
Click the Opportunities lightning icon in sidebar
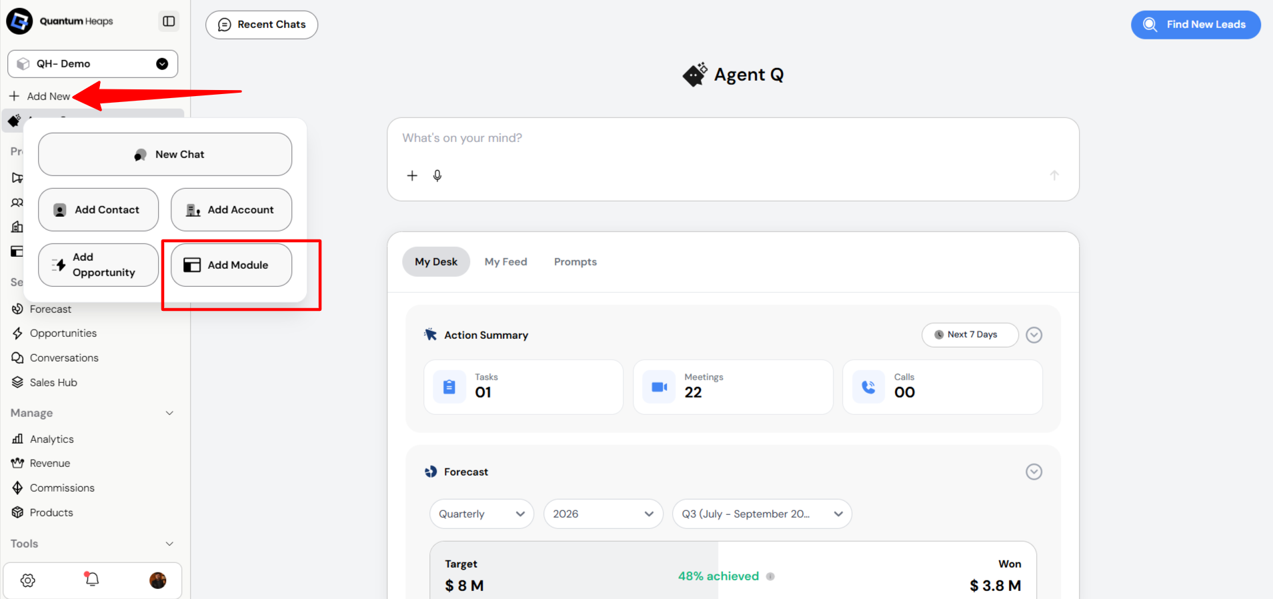(17, 333)
